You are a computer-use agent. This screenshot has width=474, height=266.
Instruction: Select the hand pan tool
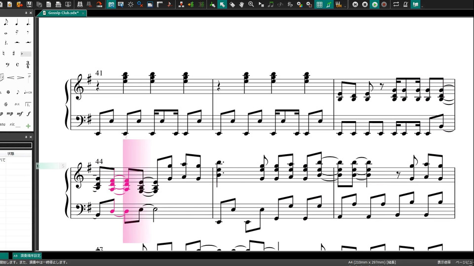241,4
